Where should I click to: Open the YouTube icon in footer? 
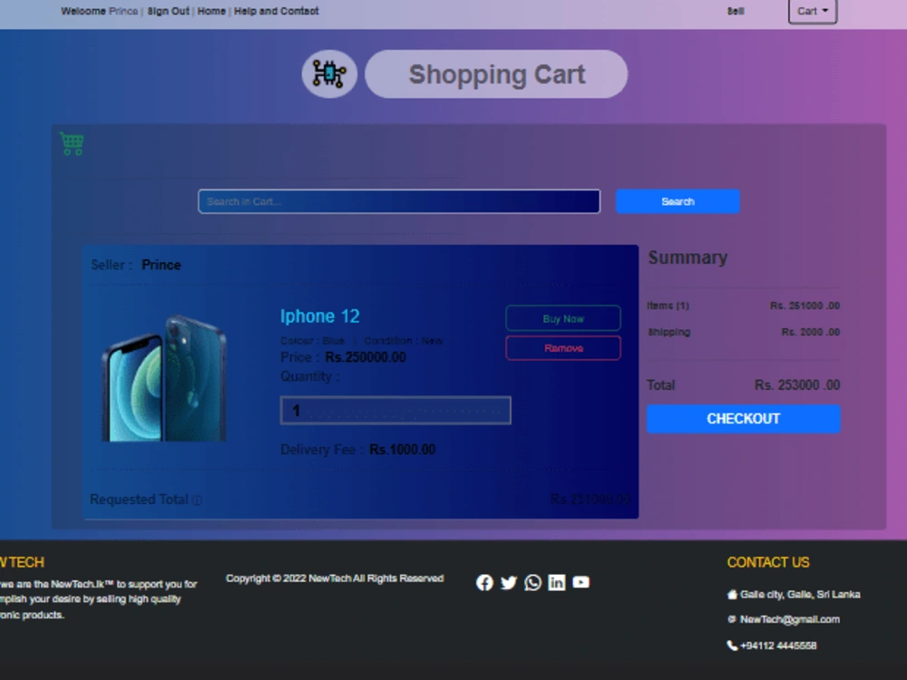coord(580,582)
